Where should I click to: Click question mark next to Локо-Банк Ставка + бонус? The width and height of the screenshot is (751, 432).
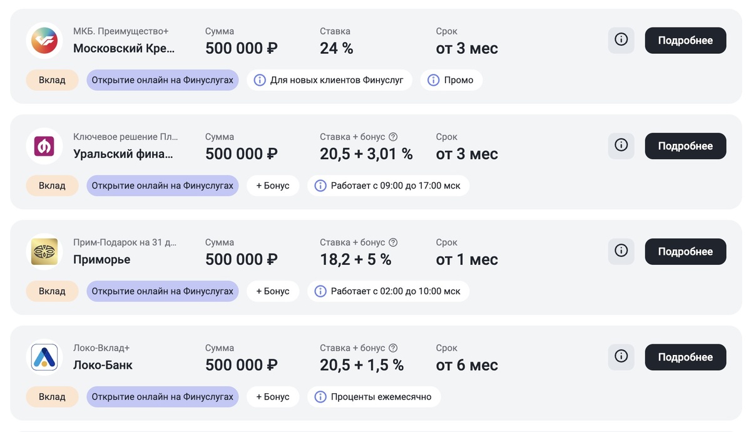pyautogui.click(x=393, y=348)
